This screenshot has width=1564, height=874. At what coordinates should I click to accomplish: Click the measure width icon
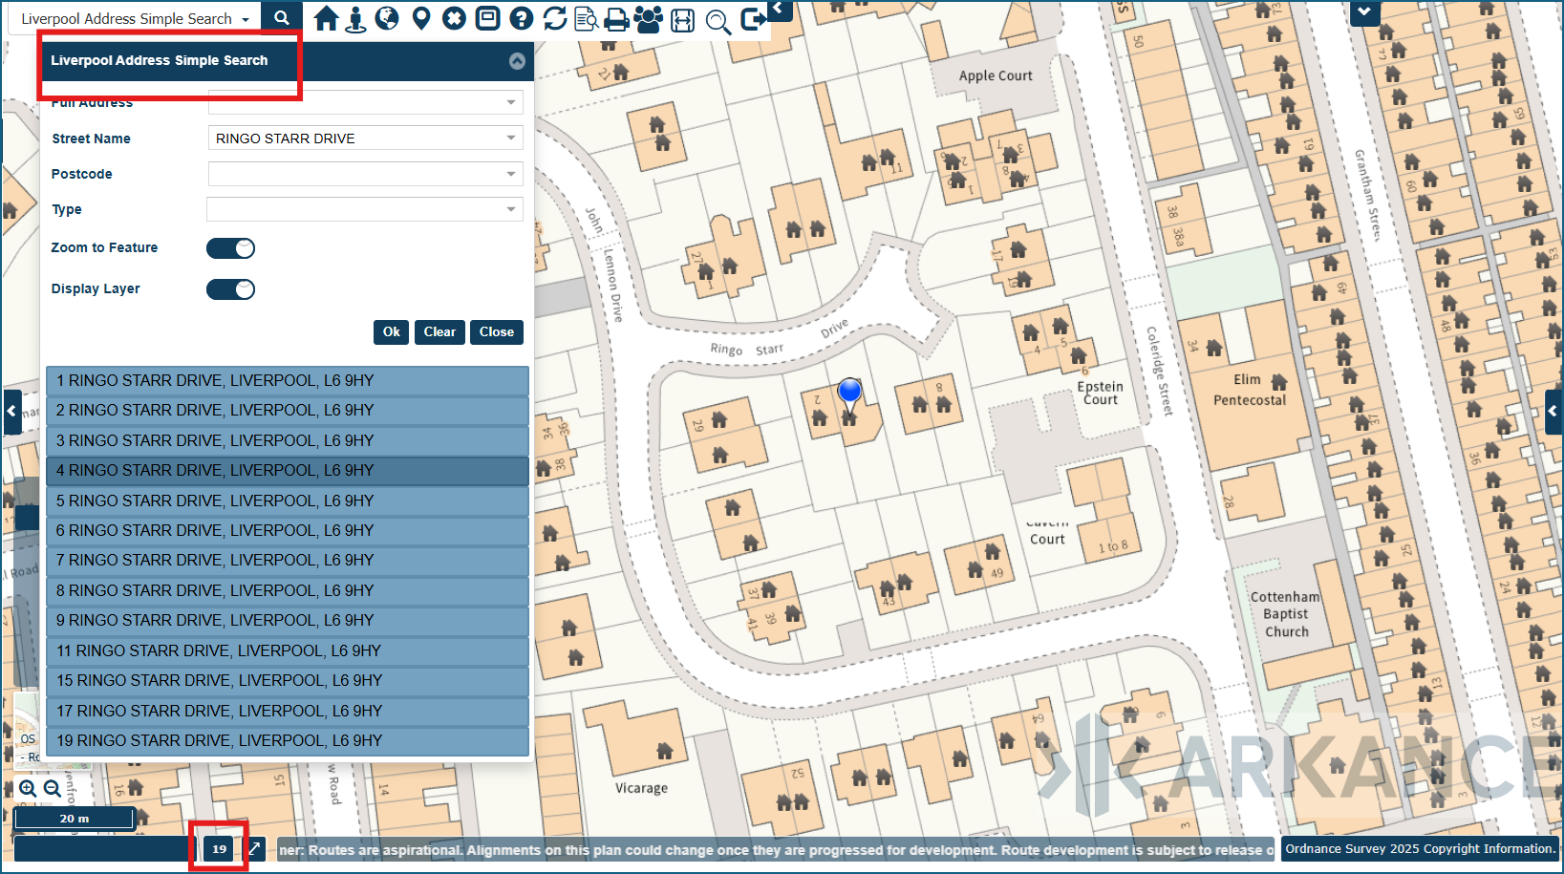(x=682, y=20)
